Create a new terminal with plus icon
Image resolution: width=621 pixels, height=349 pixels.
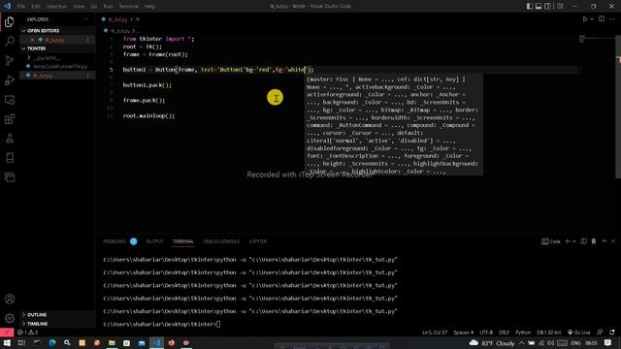[x=567, y=241]
